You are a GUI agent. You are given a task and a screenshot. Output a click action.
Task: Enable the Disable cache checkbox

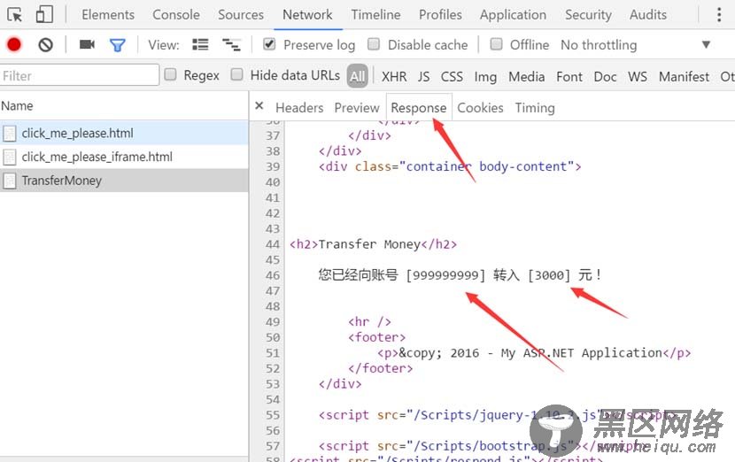click(x=374, y=44)
